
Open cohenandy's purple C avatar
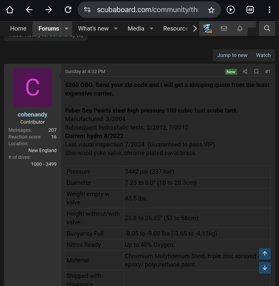(x=32, y=88)
